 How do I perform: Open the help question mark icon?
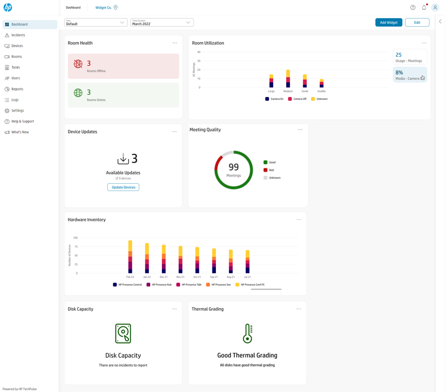pyautogui.click(x=412, y=8)
